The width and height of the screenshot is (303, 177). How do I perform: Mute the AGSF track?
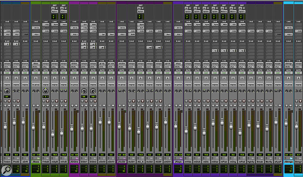161,106
